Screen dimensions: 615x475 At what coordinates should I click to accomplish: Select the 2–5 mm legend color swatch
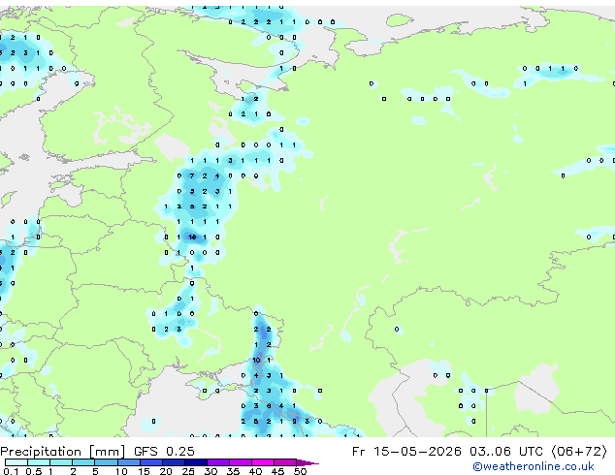click(x=83, y=462)
